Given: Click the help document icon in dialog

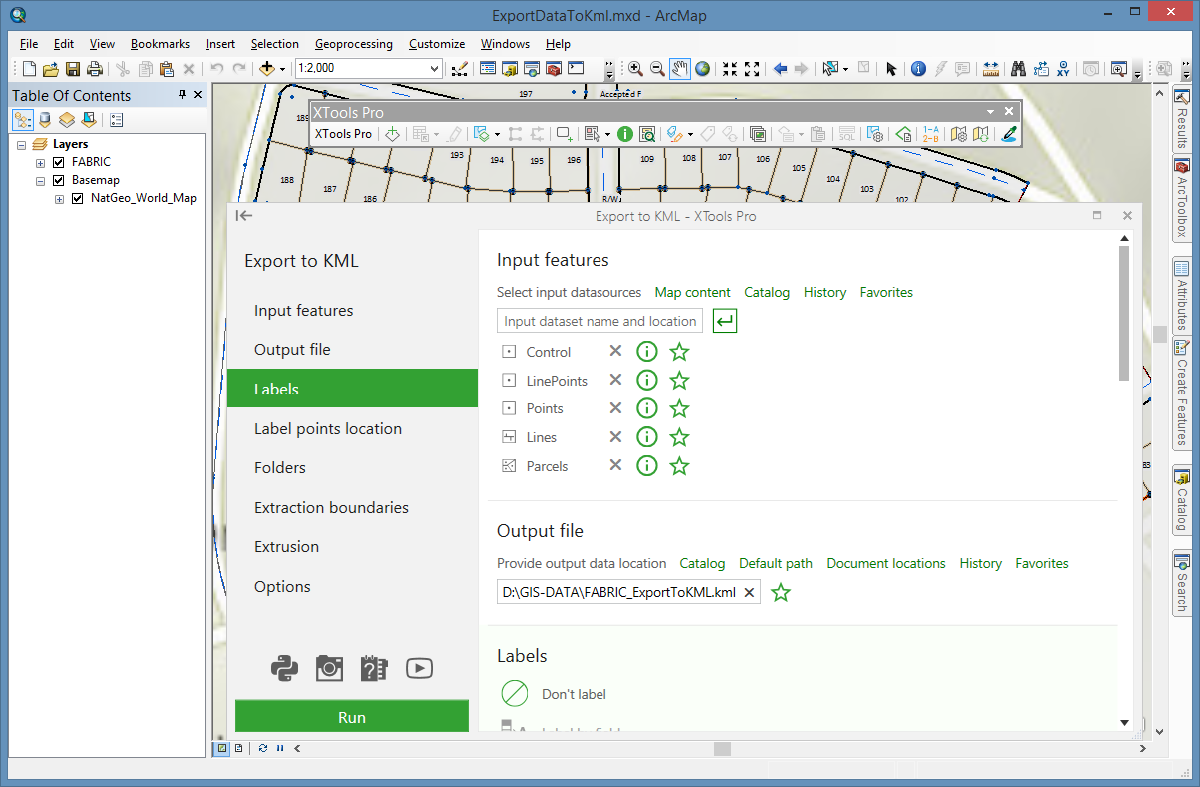Looking at the screenshot, I should click(374, 669).
